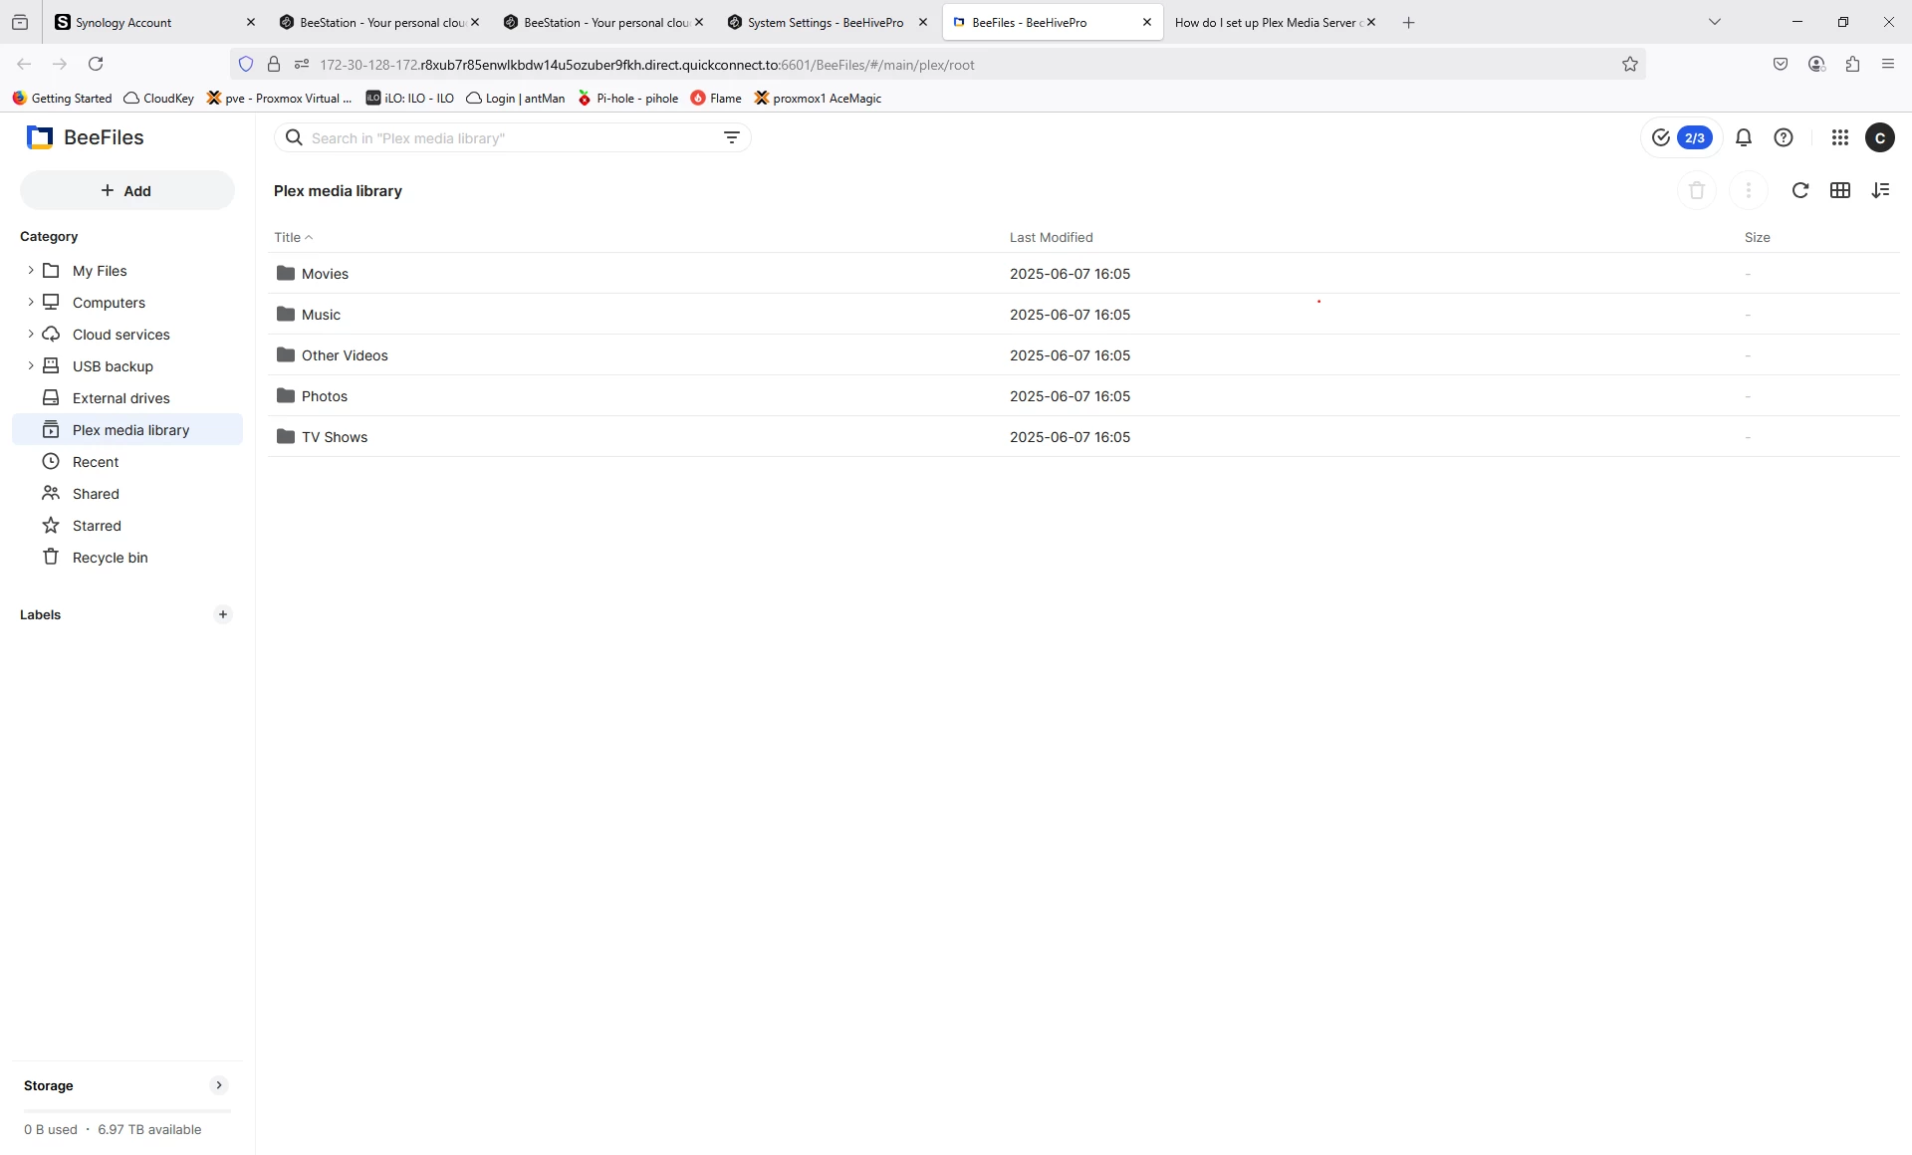Screen dimensions: 1912x1155
Task: Open the user account avatar C
Action: click(x=1880, y=137)
